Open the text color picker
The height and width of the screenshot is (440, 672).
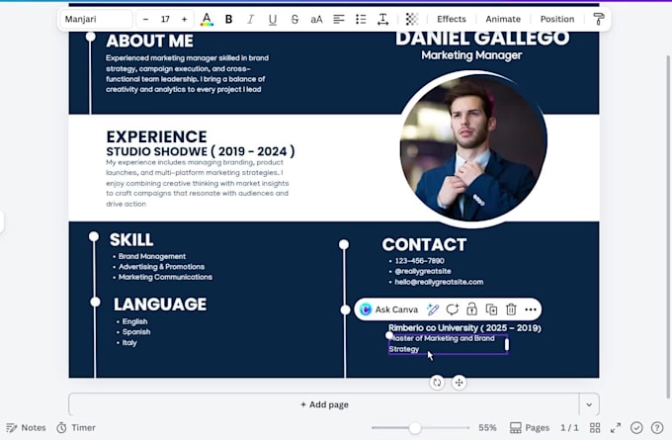[207, 20]
